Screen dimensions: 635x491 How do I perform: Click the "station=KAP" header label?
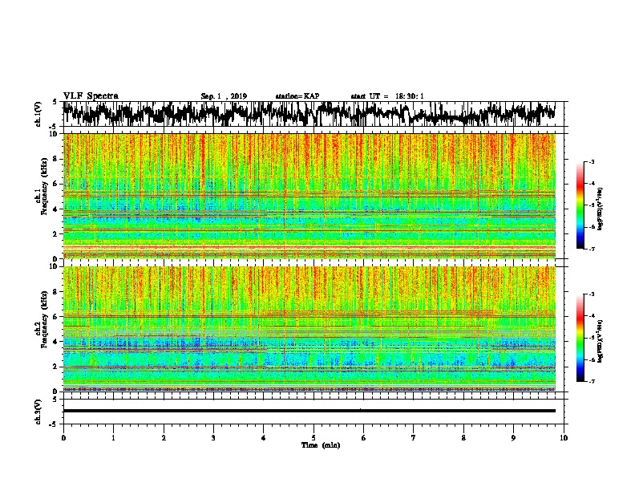tap(297, 96)
